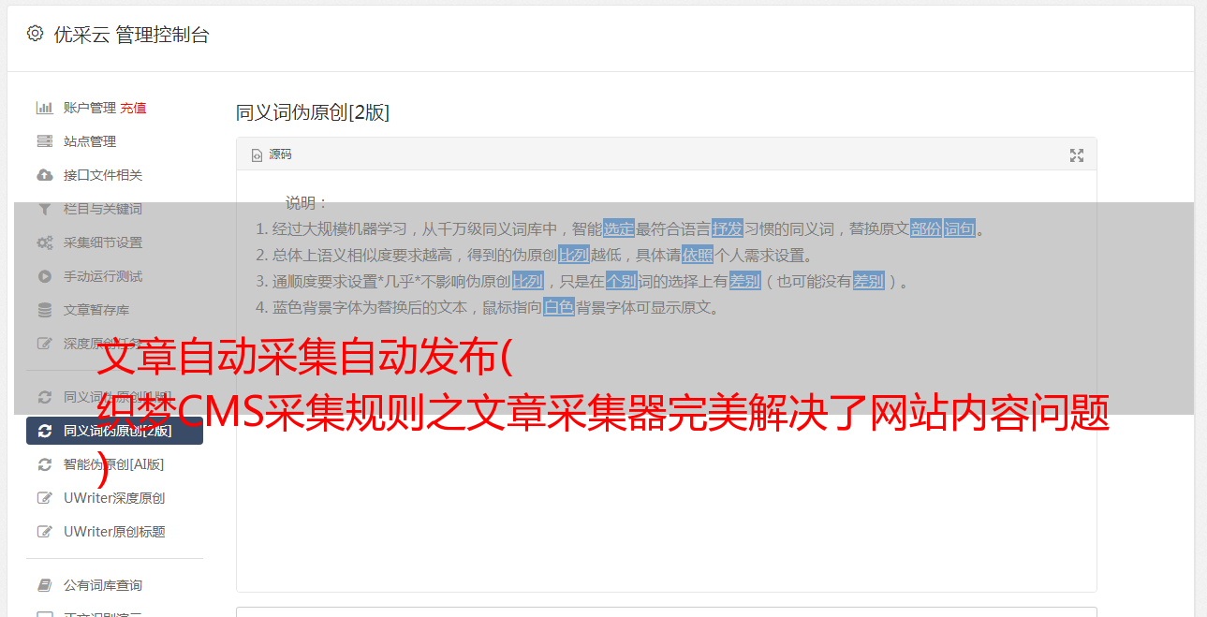The image size is (1207, 617).
Task: Click the fullscreen expand icon in editor toolbar
Action: 1077,155
